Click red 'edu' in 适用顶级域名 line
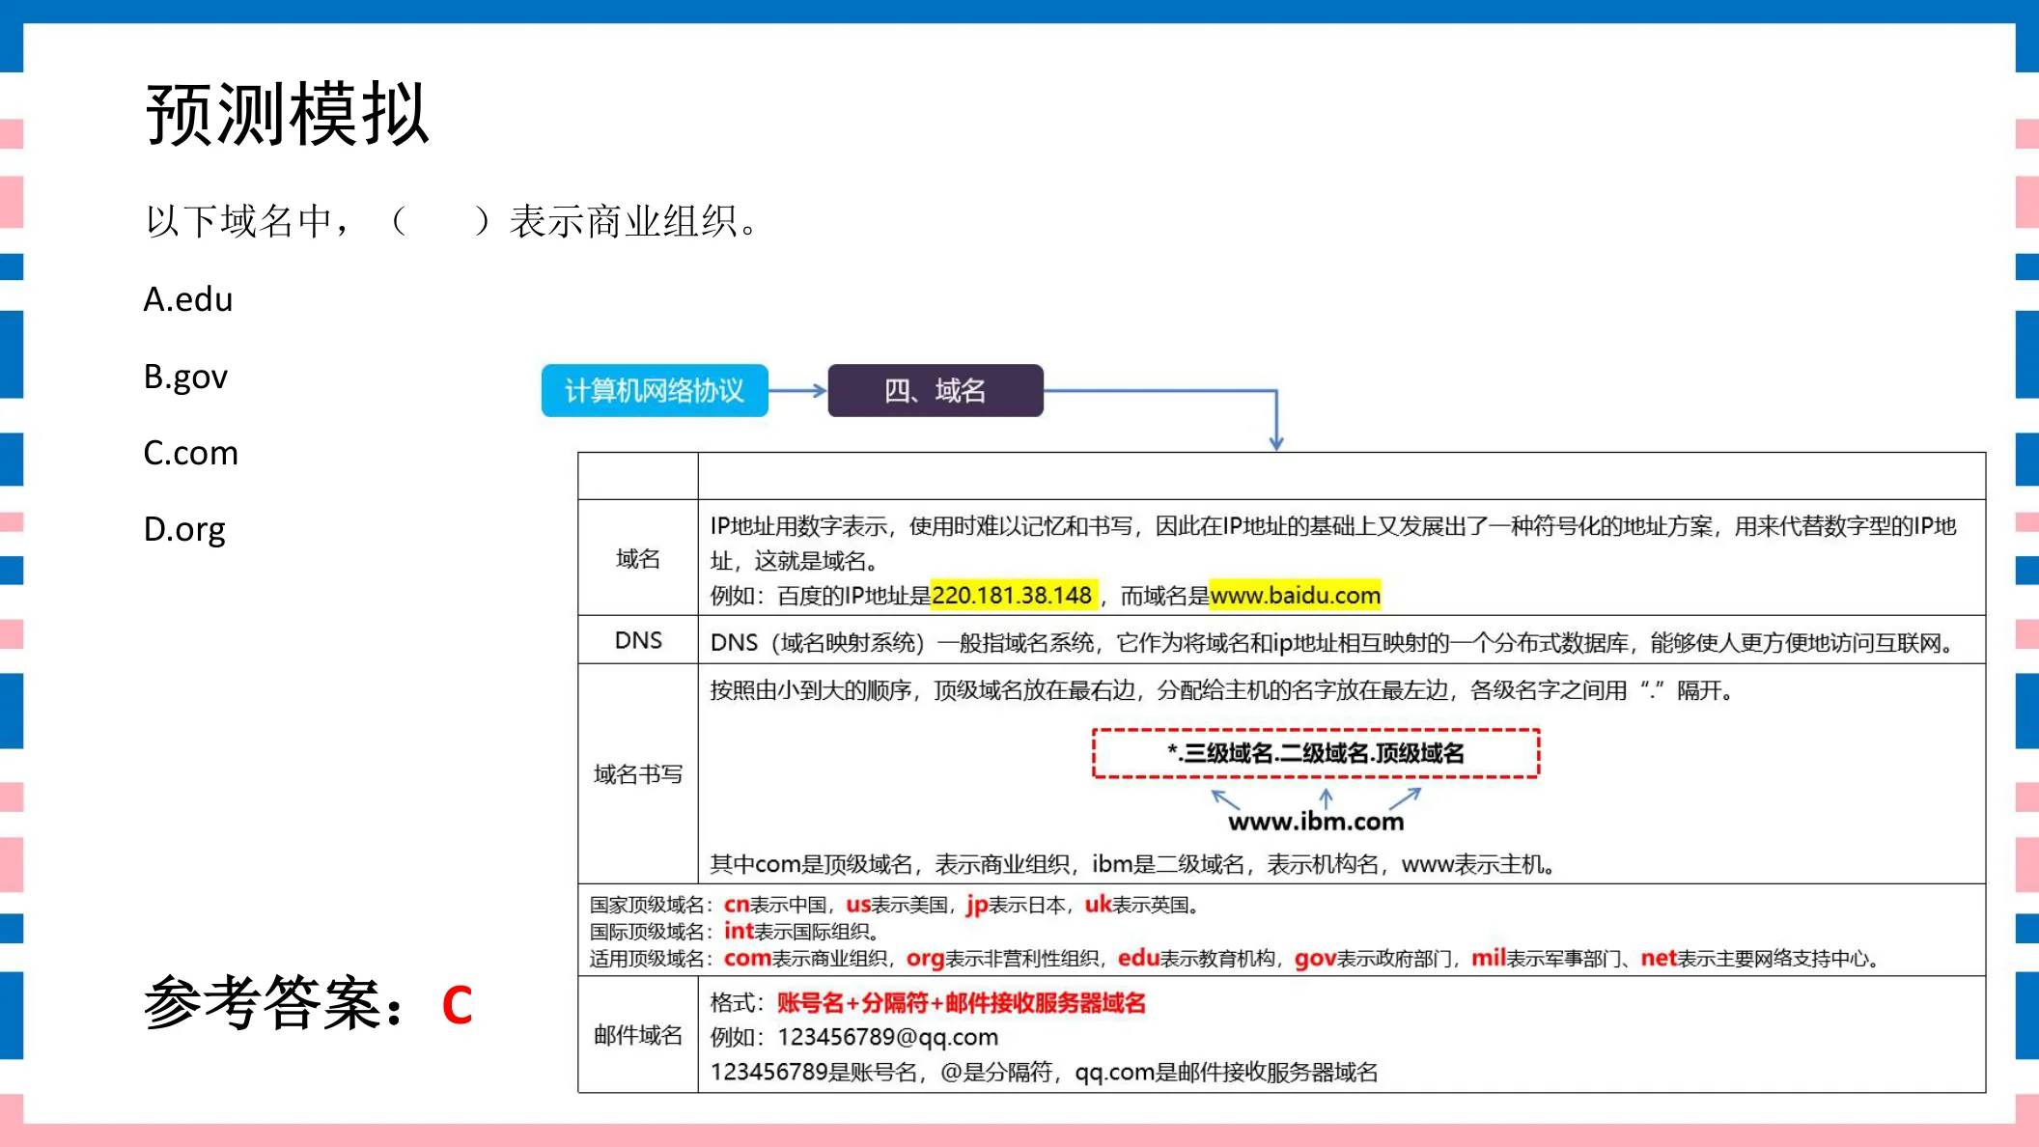 coord(1138,958)
